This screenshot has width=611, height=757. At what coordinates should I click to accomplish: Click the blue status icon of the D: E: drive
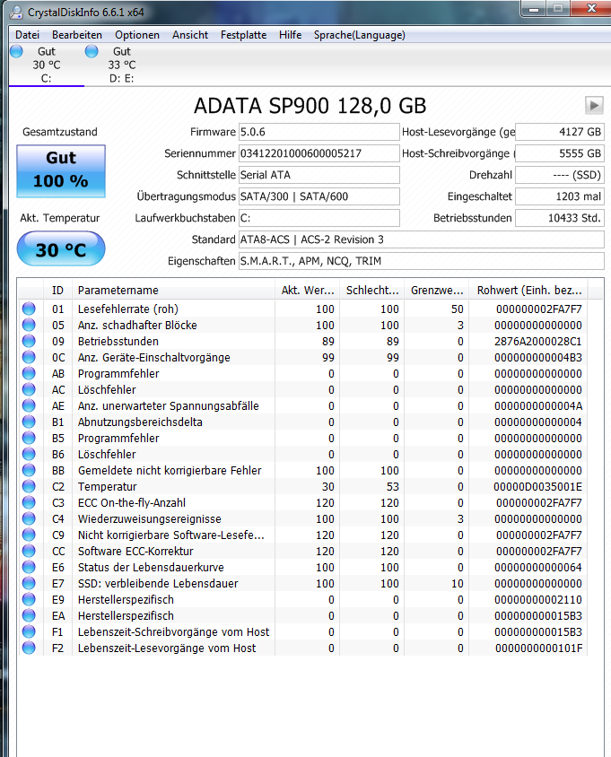92,51
